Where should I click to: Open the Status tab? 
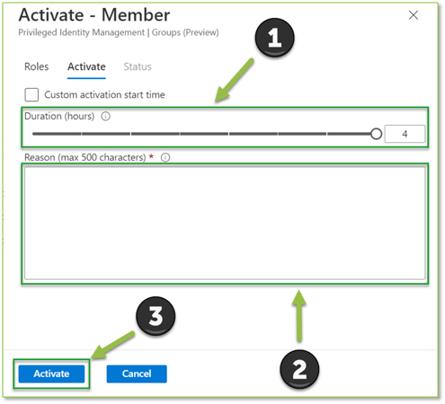click(138, 66)
